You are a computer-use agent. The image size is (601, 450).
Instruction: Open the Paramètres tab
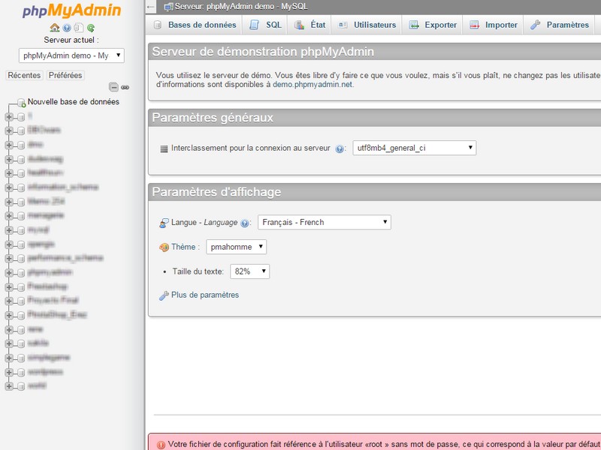(x=560, y=25)
